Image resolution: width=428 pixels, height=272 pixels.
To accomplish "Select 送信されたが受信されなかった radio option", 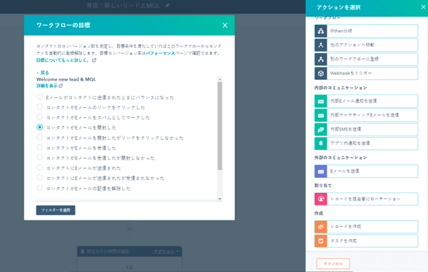I will click(x=40, y=178).
